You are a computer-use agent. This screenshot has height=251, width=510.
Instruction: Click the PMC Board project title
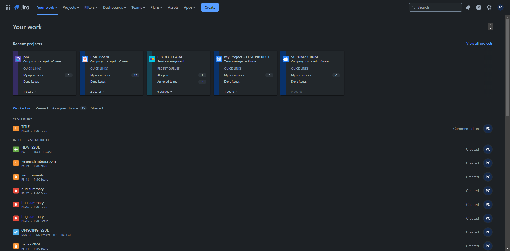point(100,57)
